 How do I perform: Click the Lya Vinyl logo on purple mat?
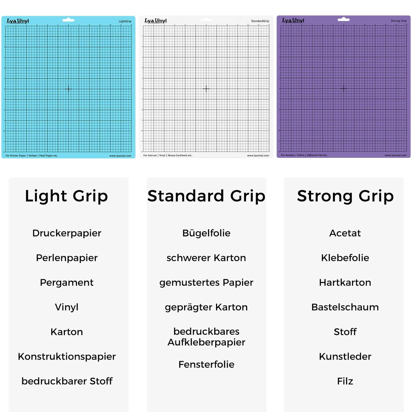click(293, 20)
